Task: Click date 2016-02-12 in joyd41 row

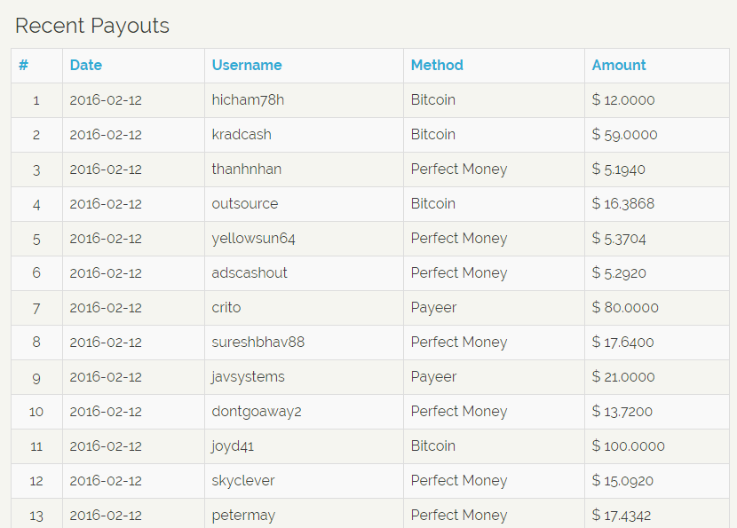Action: coord(106,446)
